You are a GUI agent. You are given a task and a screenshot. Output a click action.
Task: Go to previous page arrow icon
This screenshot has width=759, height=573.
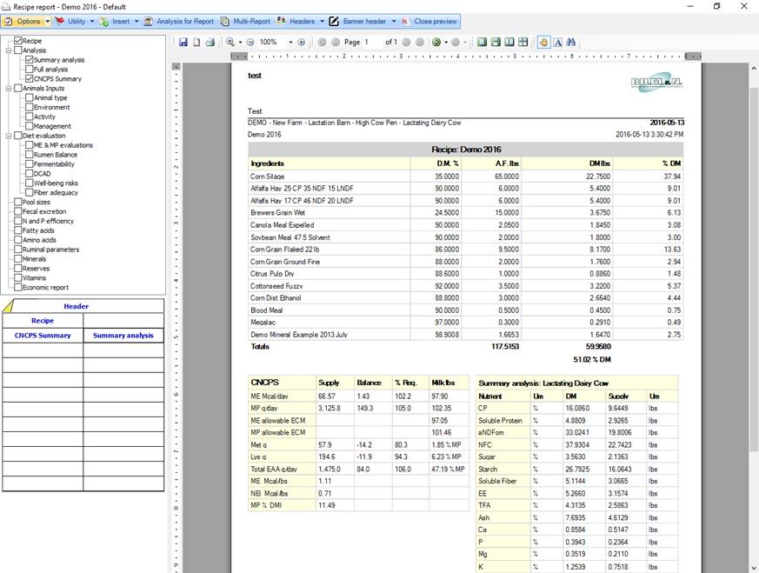point(336,42)
